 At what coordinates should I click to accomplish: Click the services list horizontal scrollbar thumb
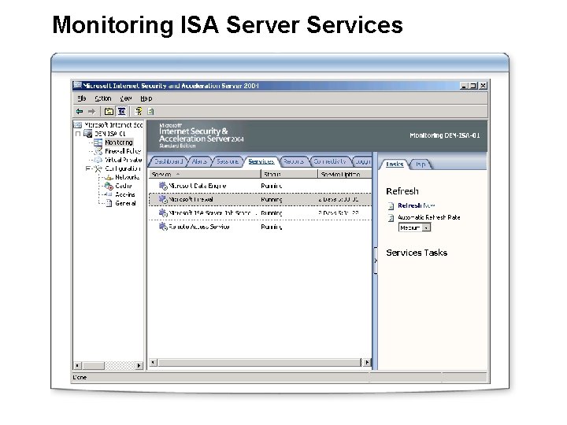click(260, 363)
